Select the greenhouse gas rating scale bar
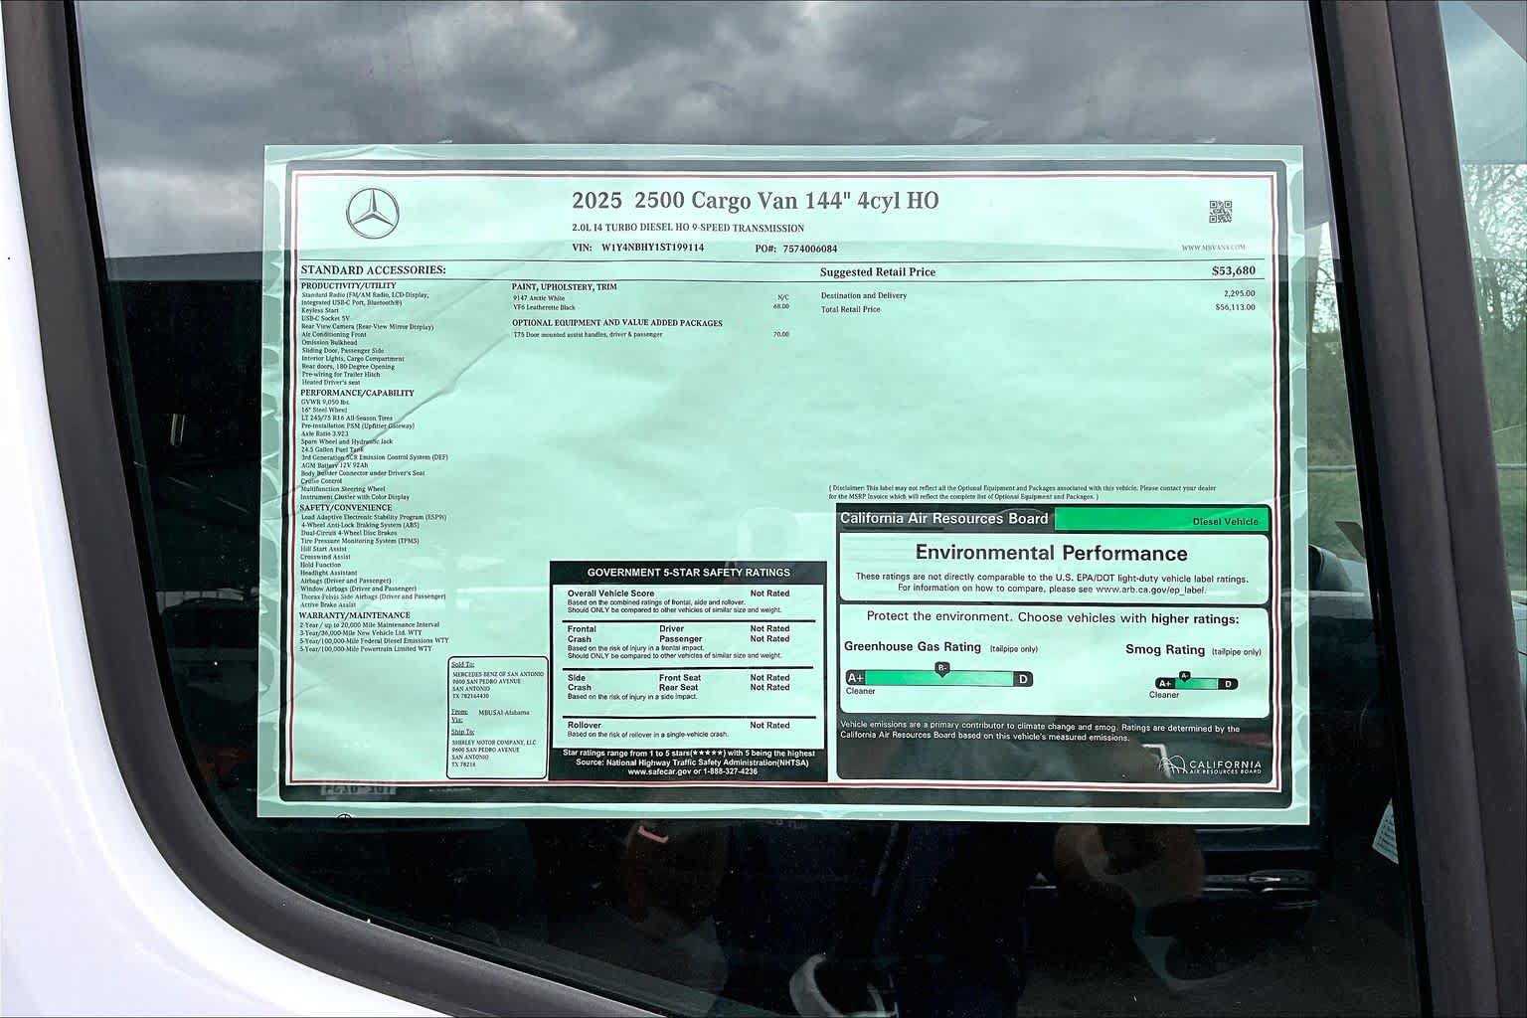 (938, 678)
